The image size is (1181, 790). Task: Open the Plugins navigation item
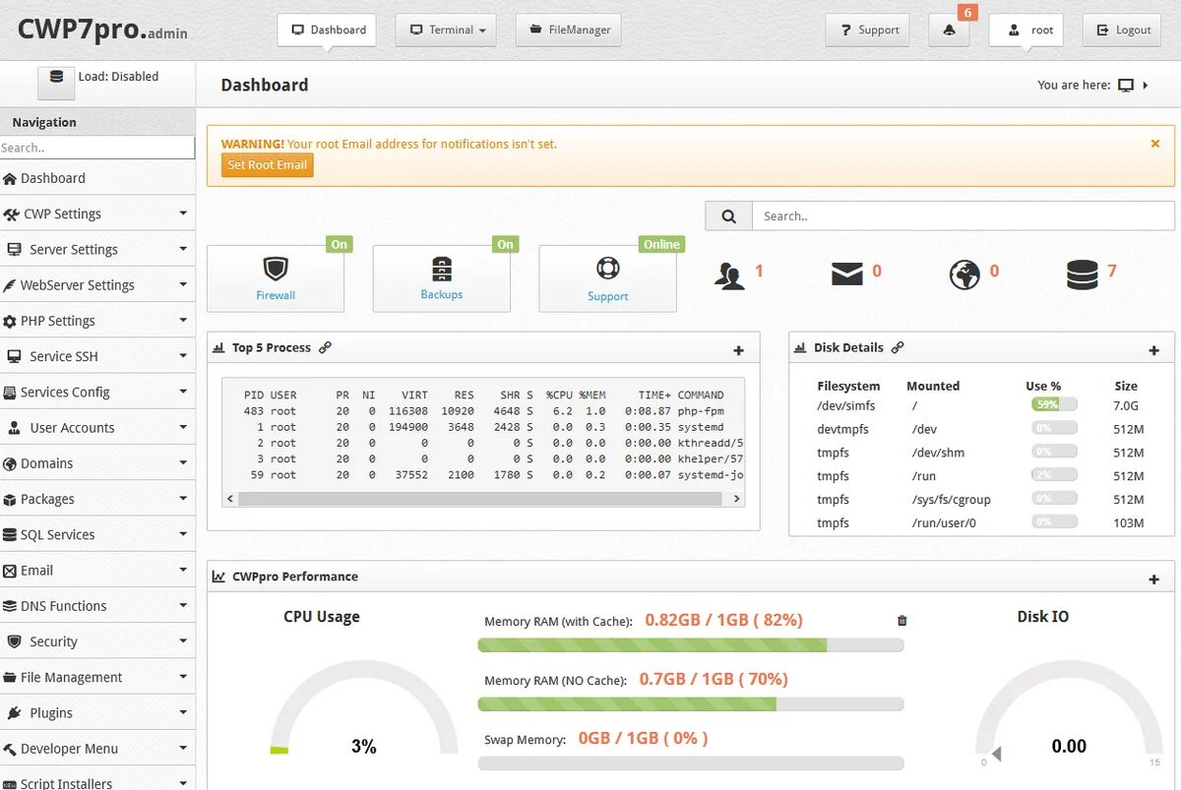pyautogui.click(x=97, y=712)
